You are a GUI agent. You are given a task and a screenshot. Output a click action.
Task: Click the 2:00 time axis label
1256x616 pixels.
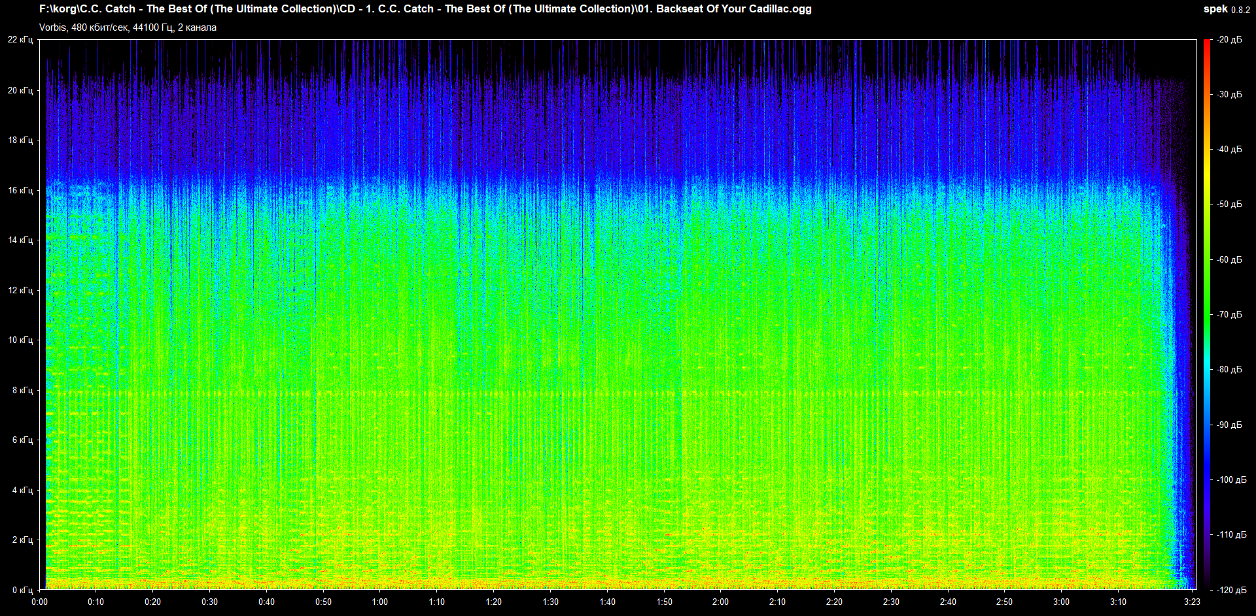pos(721,602)
